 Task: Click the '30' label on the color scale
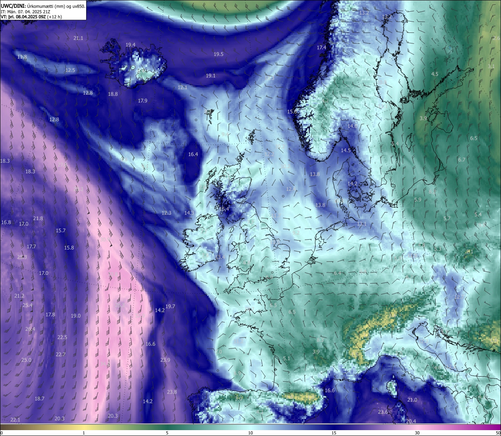tap(417, 432)
